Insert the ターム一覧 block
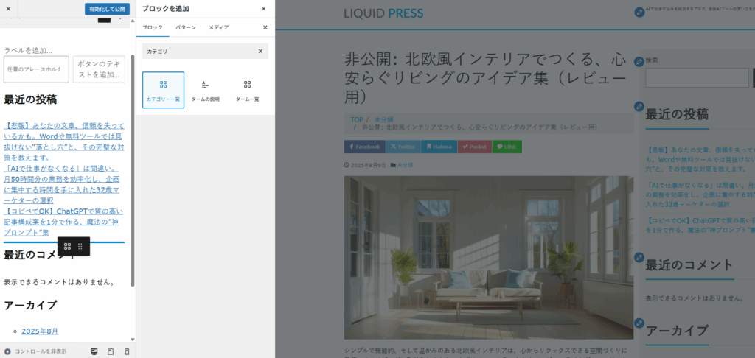The height and width of the screenshot is (358, 755). (x=247, y=90)
